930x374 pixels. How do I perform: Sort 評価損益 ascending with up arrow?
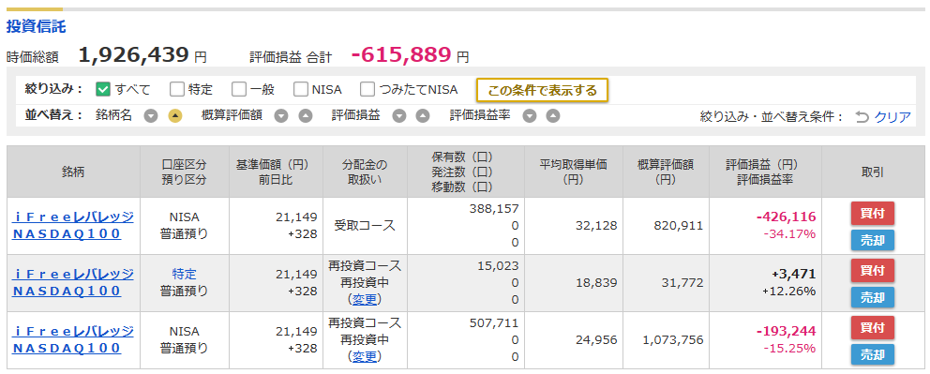tap(422, 116)
